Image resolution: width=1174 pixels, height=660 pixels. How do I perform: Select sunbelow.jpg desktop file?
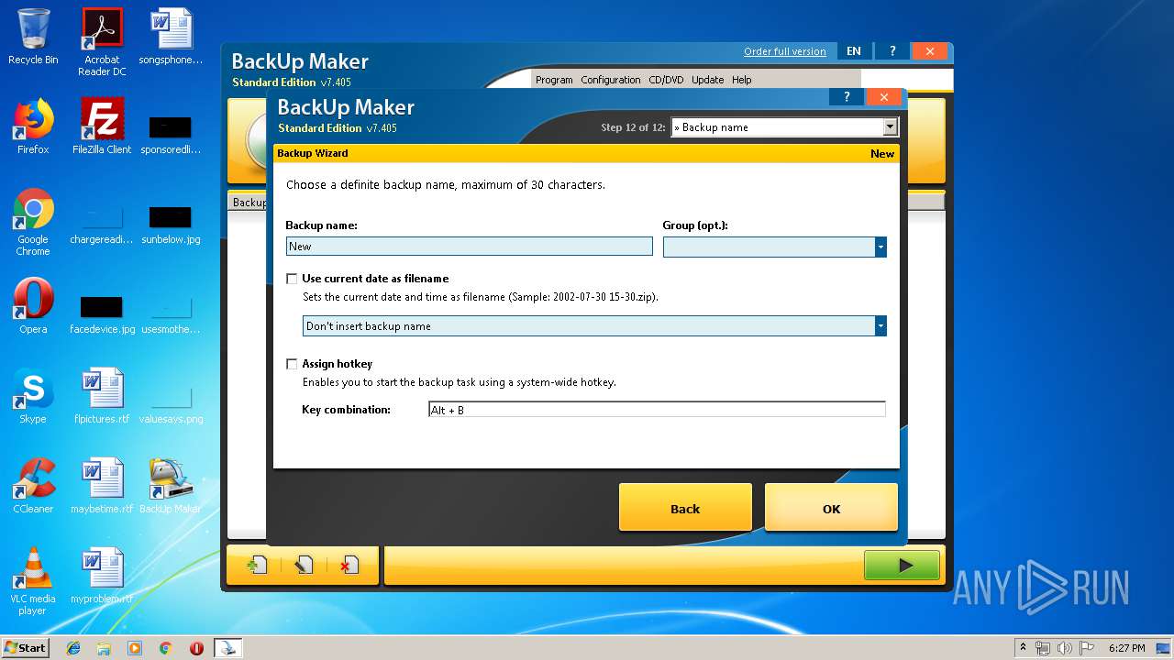[171, 224]
